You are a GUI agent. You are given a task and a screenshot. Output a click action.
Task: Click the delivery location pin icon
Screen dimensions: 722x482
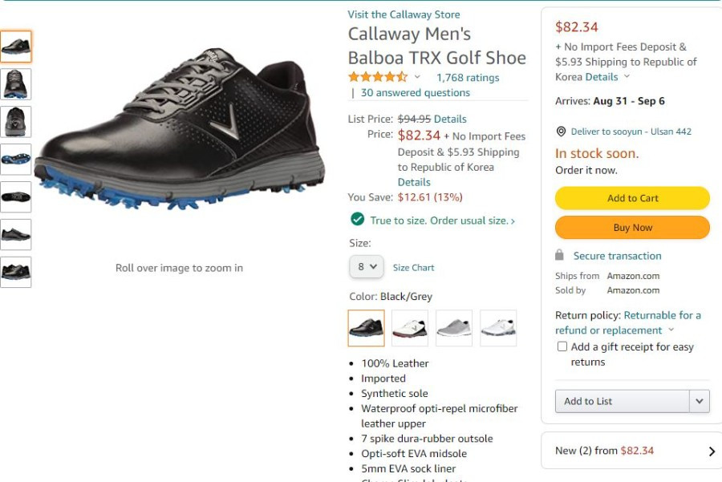click(x=561, y=132)
